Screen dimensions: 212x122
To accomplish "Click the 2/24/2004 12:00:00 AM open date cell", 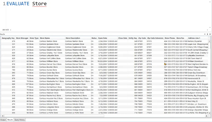I will click(x=108, y=41).
